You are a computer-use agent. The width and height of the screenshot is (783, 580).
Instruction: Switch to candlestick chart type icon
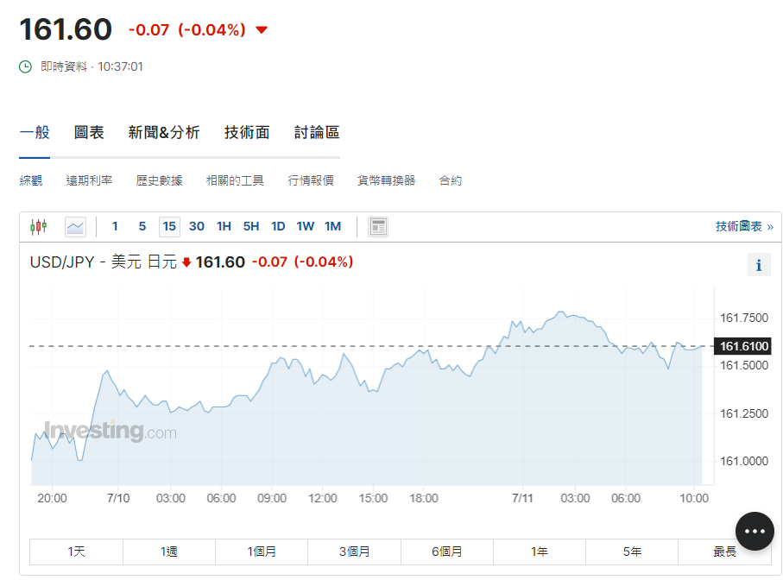[38, 227]
